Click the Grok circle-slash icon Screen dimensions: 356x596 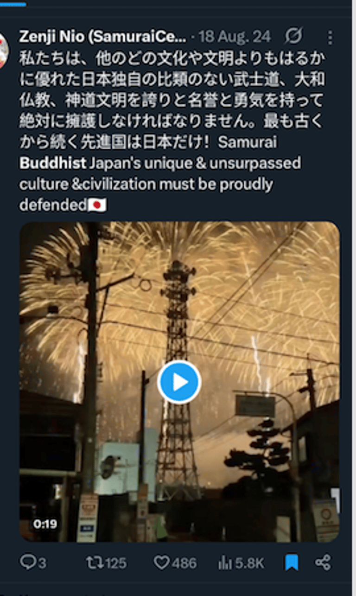(x=293, y=36)
